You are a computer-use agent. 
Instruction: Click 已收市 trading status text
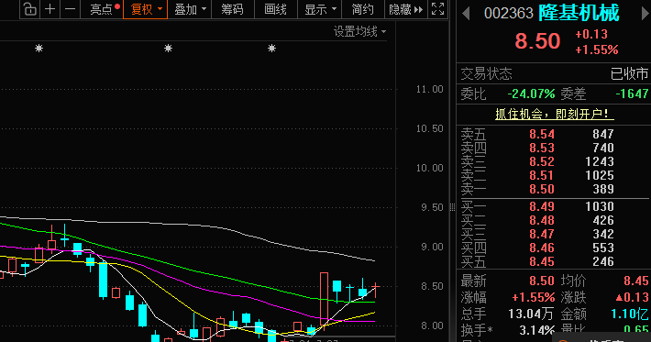click(x=629, y=74)
